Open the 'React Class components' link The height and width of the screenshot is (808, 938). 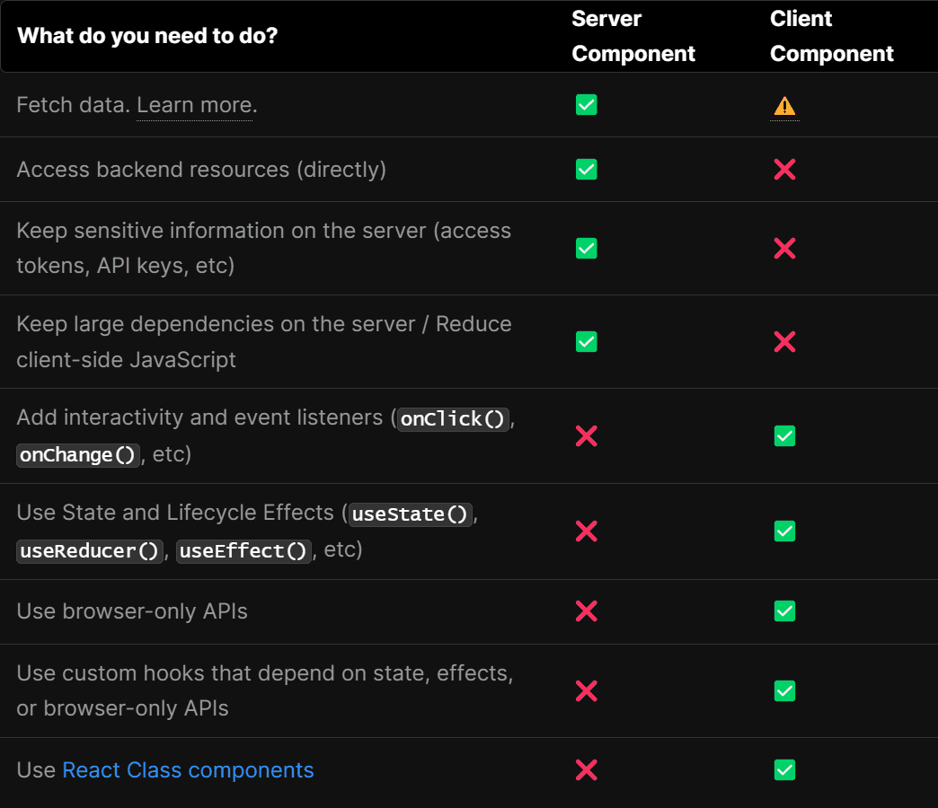[188, 770]
